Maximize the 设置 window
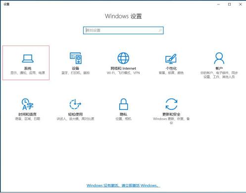 pyautogui.click(x=229, y=4)
